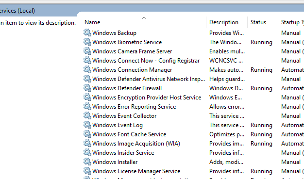Select Windows Error Reporting Service name

(134, 107)
